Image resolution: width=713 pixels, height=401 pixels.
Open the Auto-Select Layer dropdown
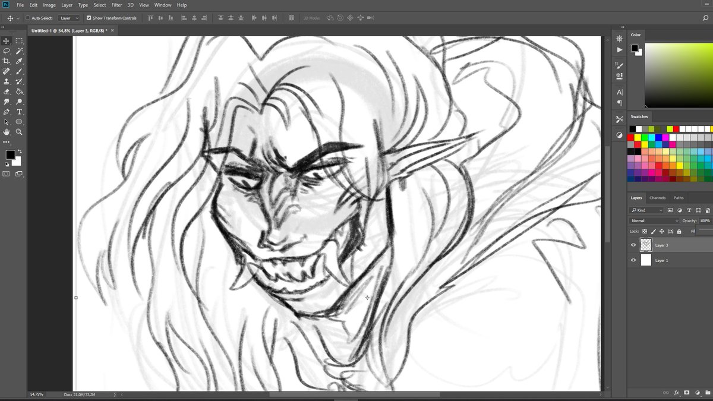coord(69,18)
